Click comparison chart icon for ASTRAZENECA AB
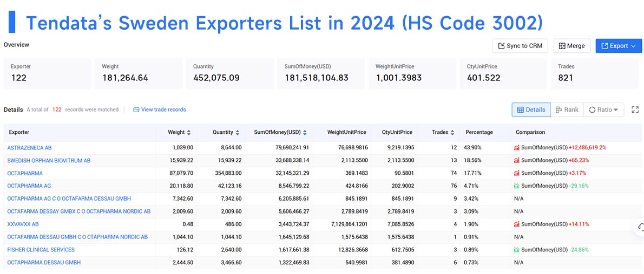Viewport: 644px width, 274px height. coord(517,148)
